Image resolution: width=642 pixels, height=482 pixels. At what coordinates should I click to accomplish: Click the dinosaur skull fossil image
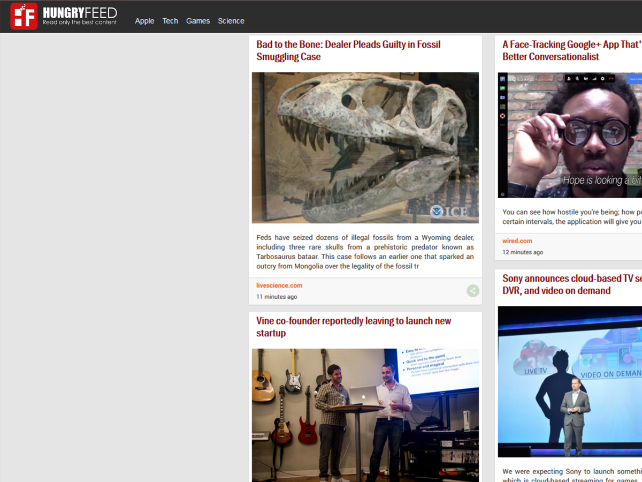365,148
